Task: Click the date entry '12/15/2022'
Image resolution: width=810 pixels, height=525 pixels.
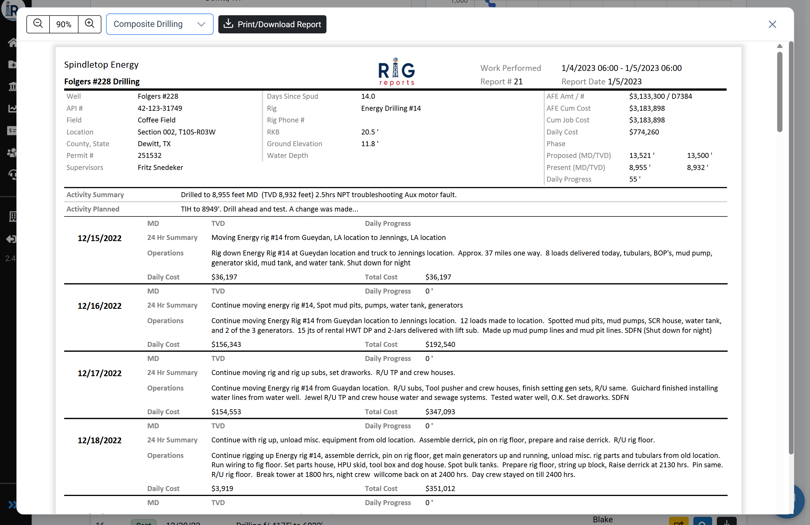Action: (99, 238)
